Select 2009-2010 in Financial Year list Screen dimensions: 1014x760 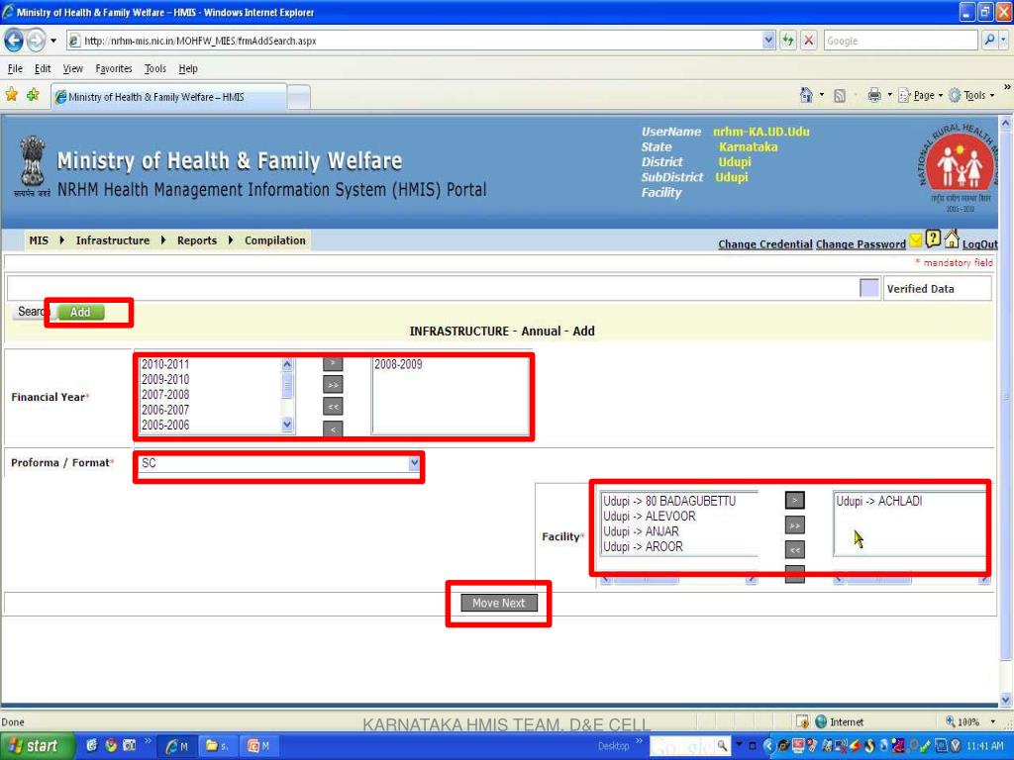coord(165,379)
